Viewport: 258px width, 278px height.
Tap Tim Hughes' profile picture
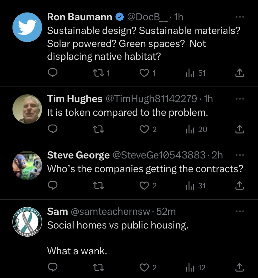point(27,109)
